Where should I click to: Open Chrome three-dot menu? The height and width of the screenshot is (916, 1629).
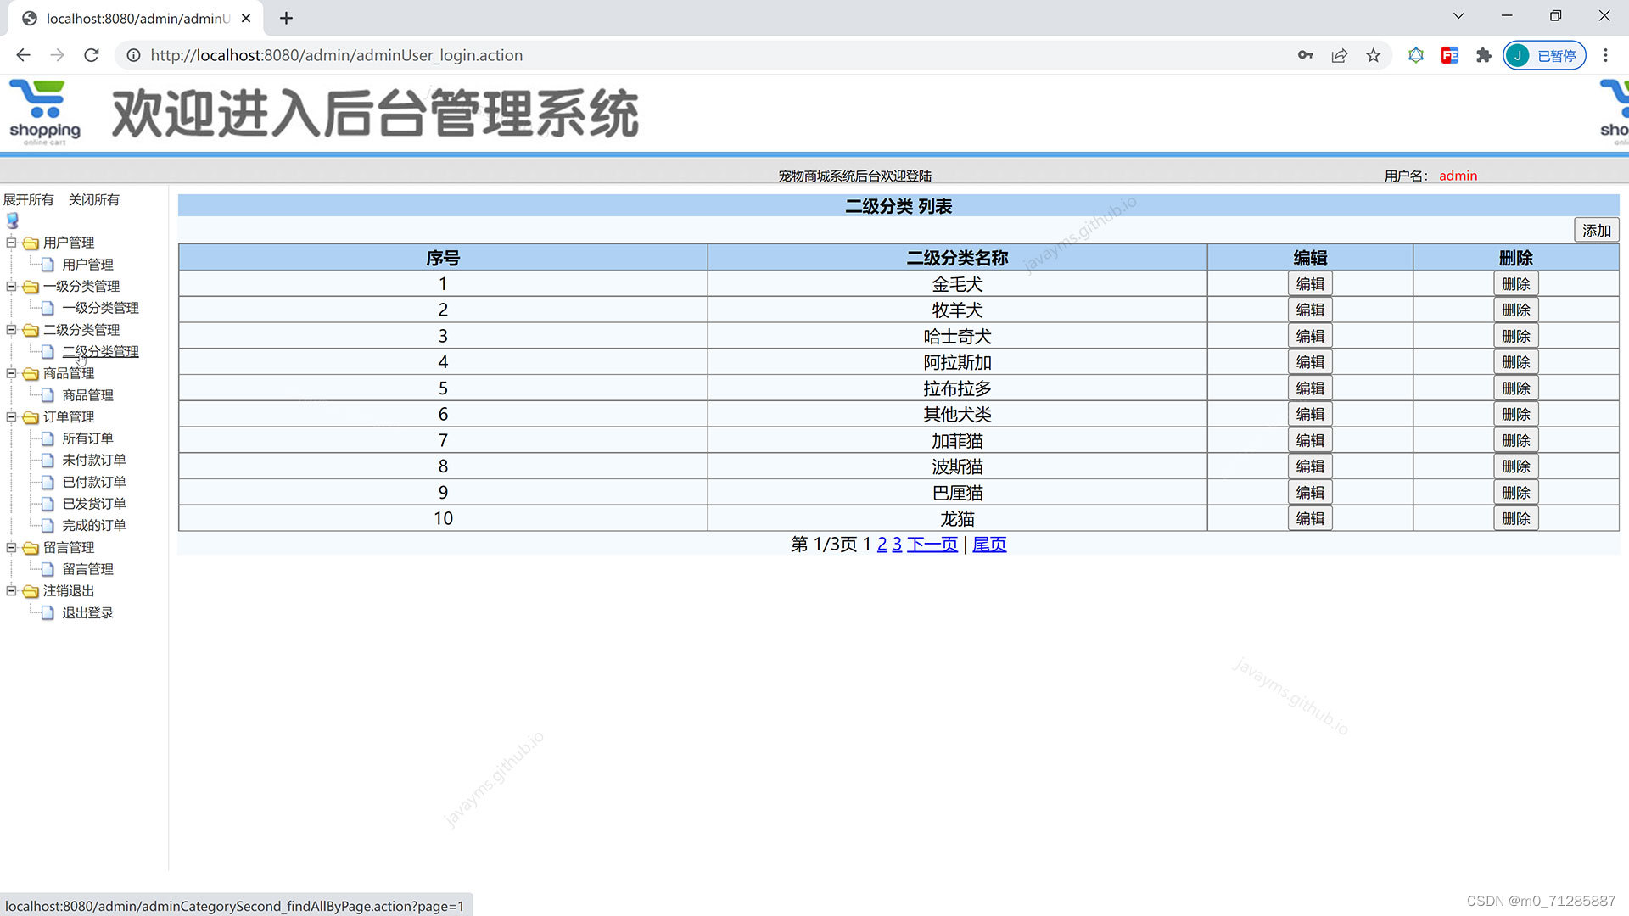[x=1605, y=55]
